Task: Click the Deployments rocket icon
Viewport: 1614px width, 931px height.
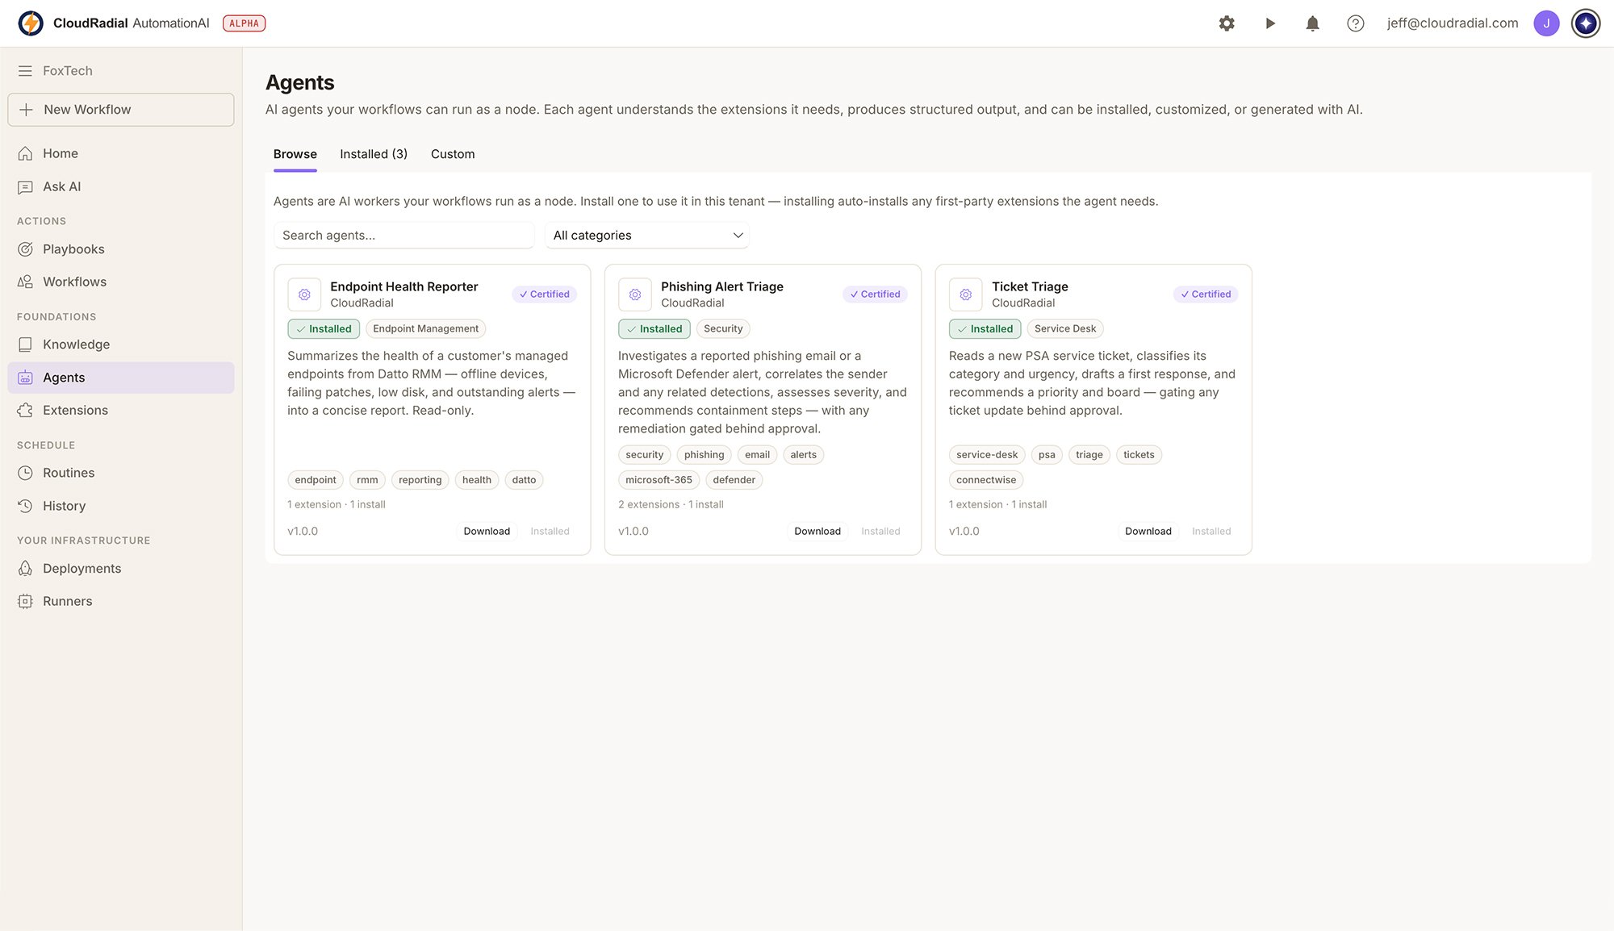Action: [25, 569]
